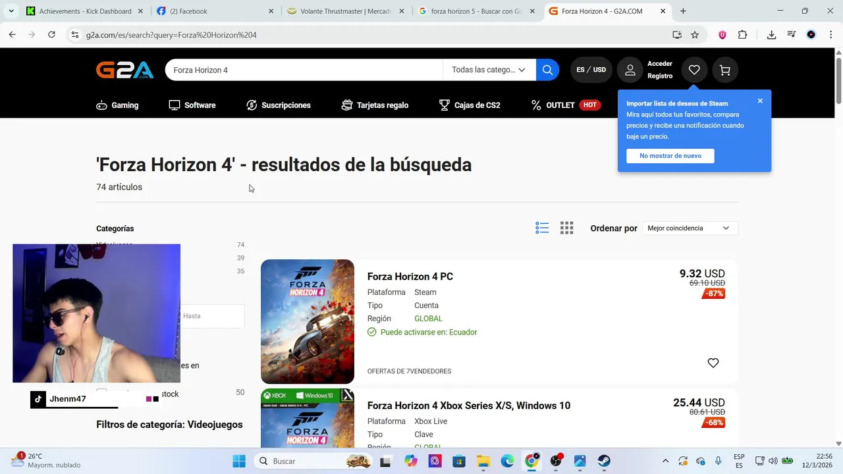
Task: Click the G2A logo
Action: pyautogui.click(x=125, y=70)
